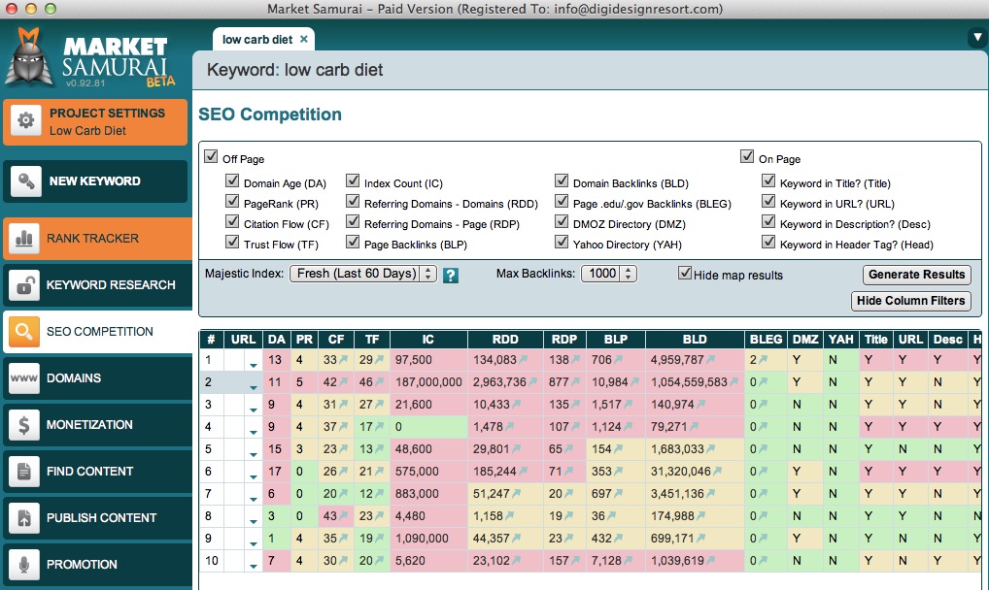Uncheck Yahoo Directory (YAH)
This screenshot has width=989, height=590.
[562, 242]
